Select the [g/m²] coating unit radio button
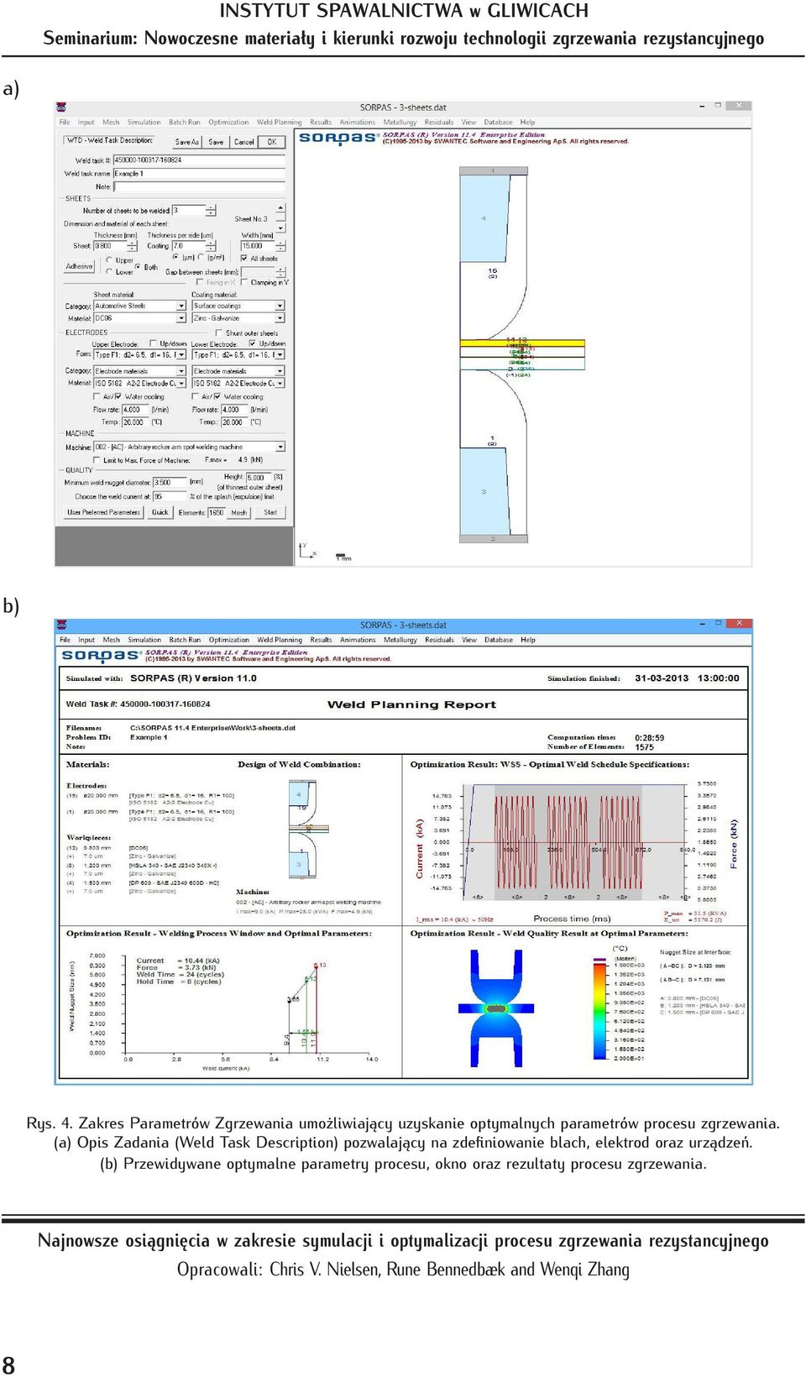 click(x=201, y=258)
